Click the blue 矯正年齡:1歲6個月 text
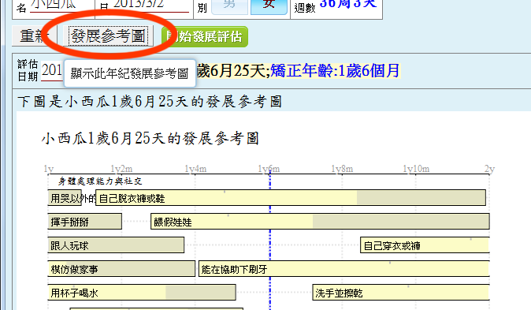The height and width of the screenshot is (310, 531). 335,71
